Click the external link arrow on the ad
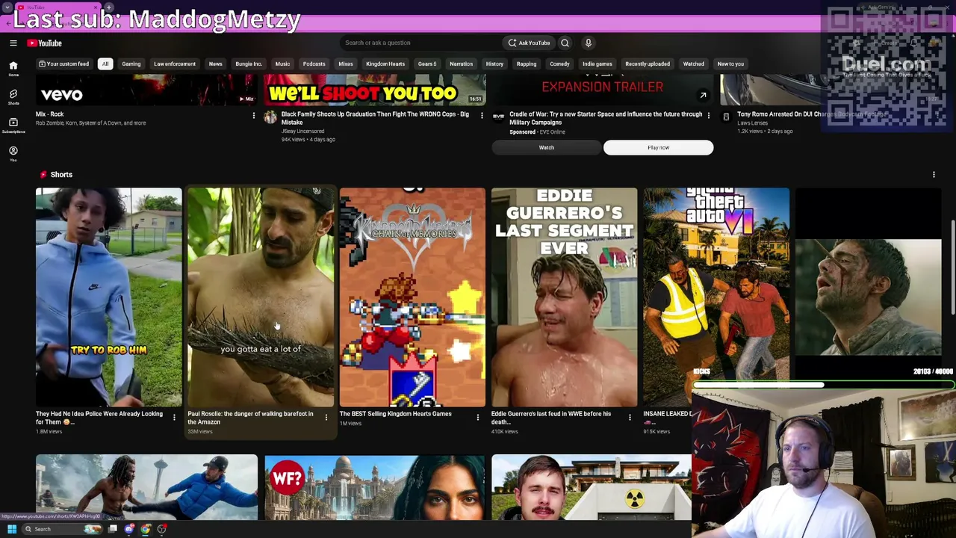The width and height of the screenshot is (956, 538). (x=703, y=96)
